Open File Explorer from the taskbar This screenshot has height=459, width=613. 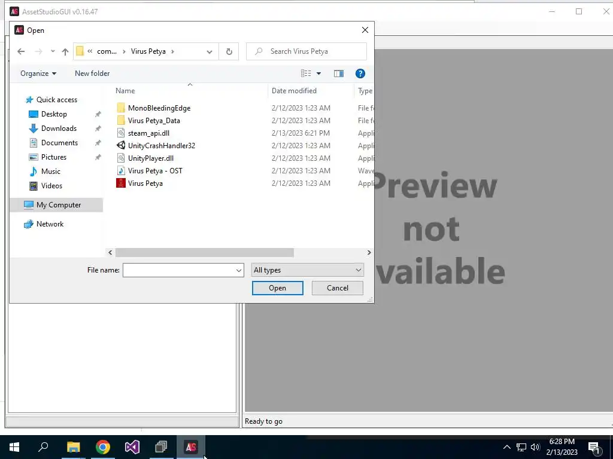click(x=73, y=447)
